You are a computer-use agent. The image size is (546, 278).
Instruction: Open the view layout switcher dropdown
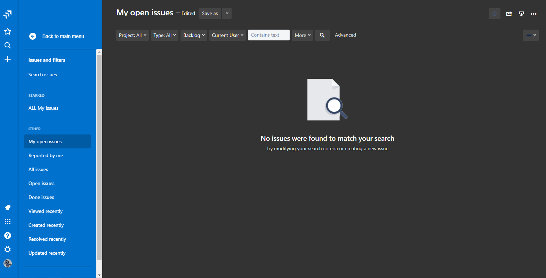(x=531, y=35)
